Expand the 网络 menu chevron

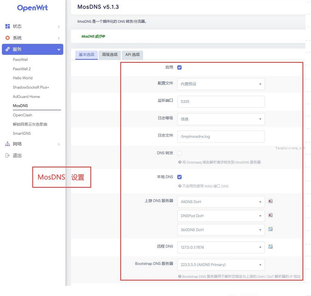(59, 144)
